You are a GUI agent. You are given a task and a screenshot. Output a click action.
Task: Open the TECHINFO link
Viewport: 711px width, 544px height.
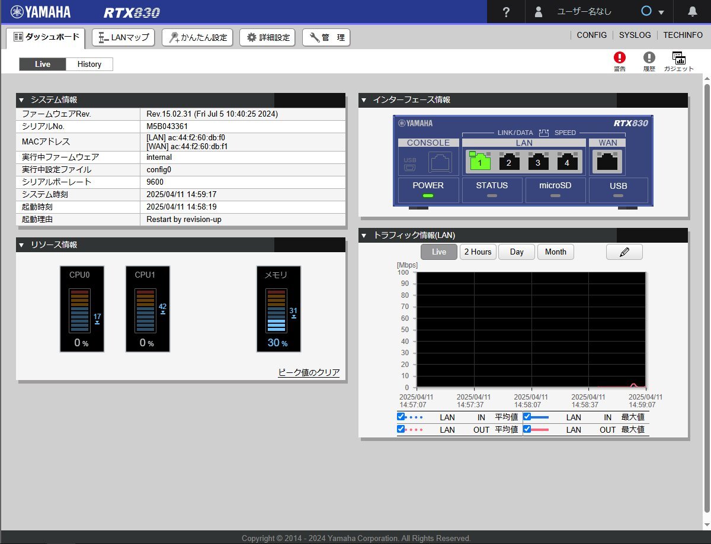(683, 35)
